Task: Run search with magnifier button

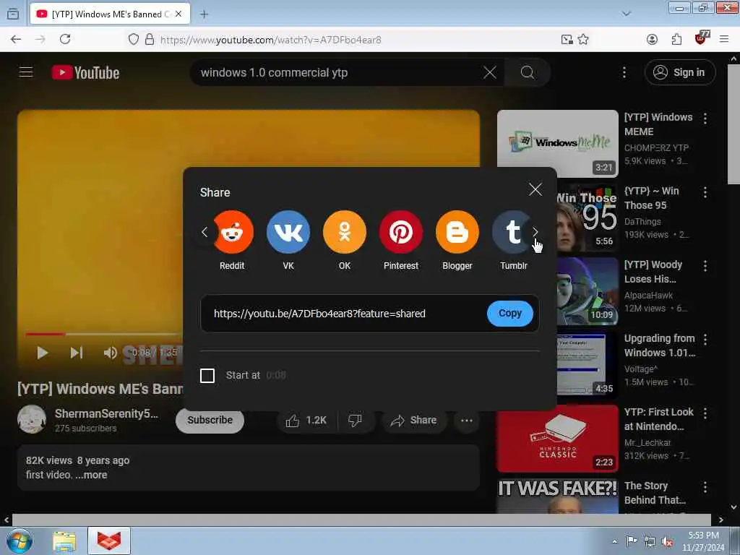Action: point(528,72)
